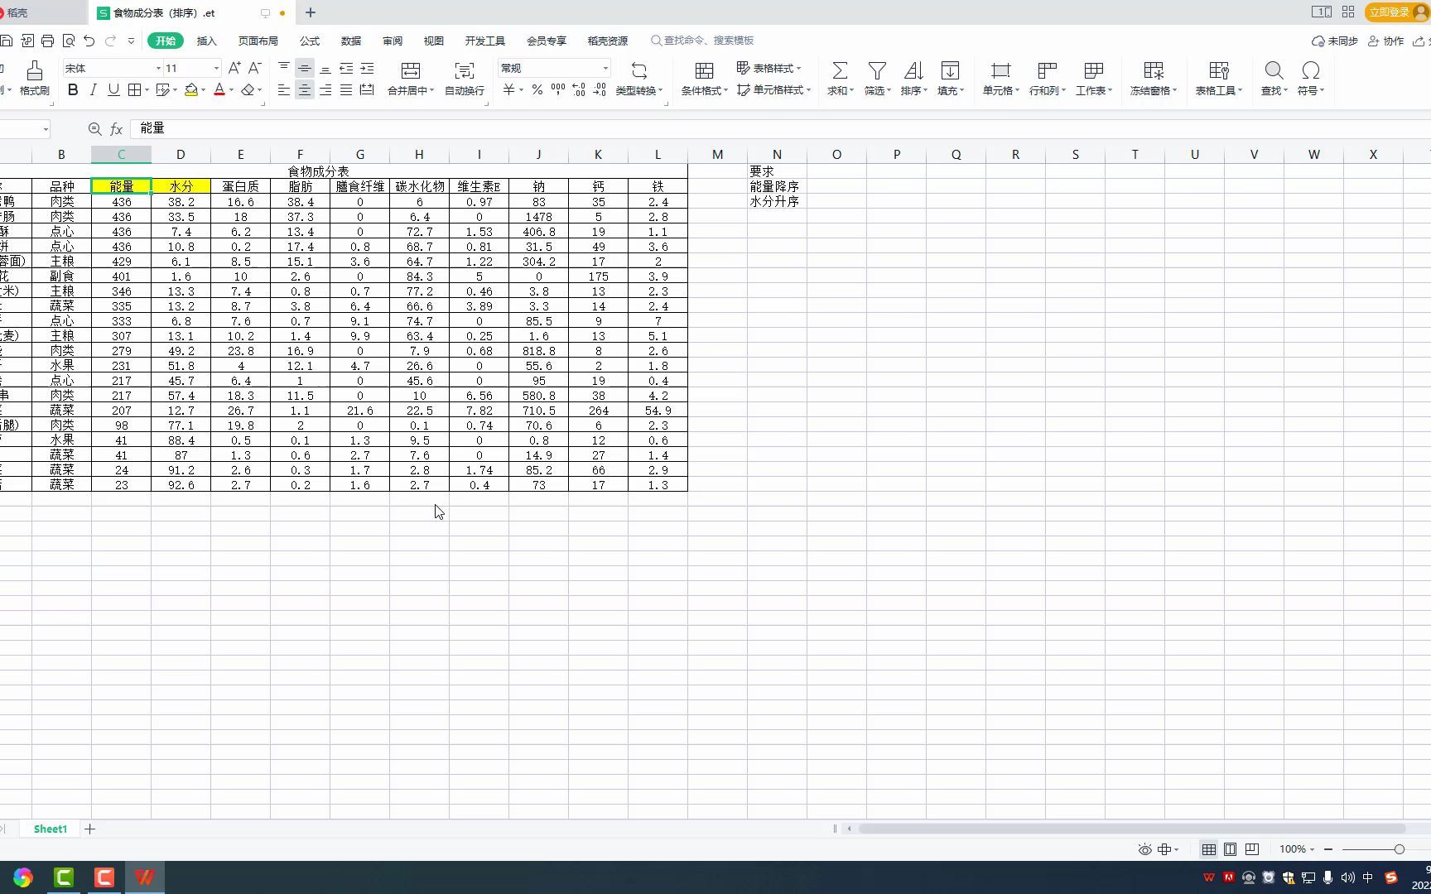Open the 页面布局 ribbon tab
The image size is (1431, 894).
click(x=258, y=41)
